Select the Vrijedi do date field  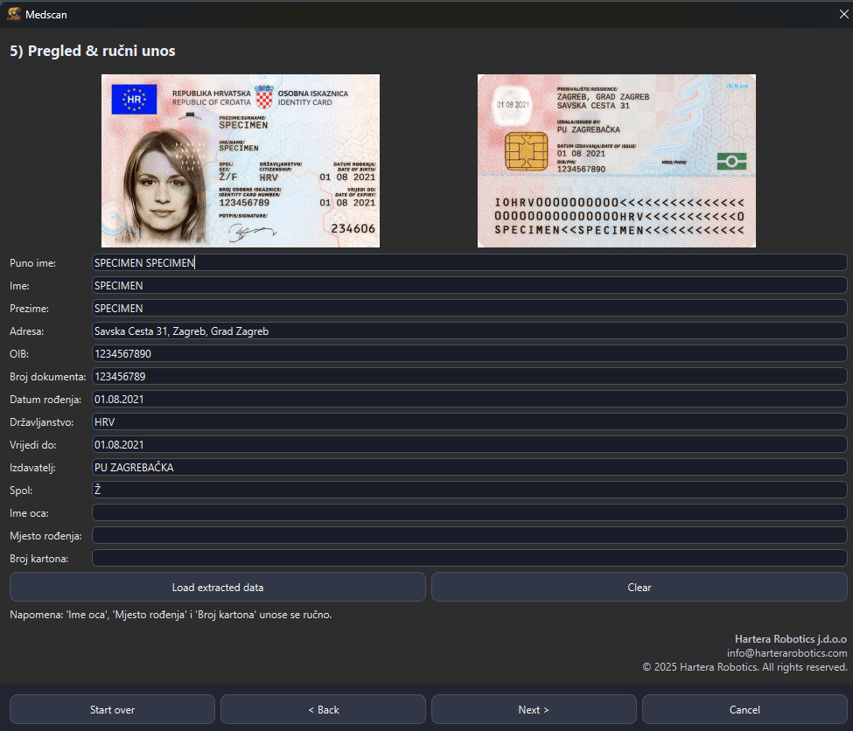(x=469, y=444)
